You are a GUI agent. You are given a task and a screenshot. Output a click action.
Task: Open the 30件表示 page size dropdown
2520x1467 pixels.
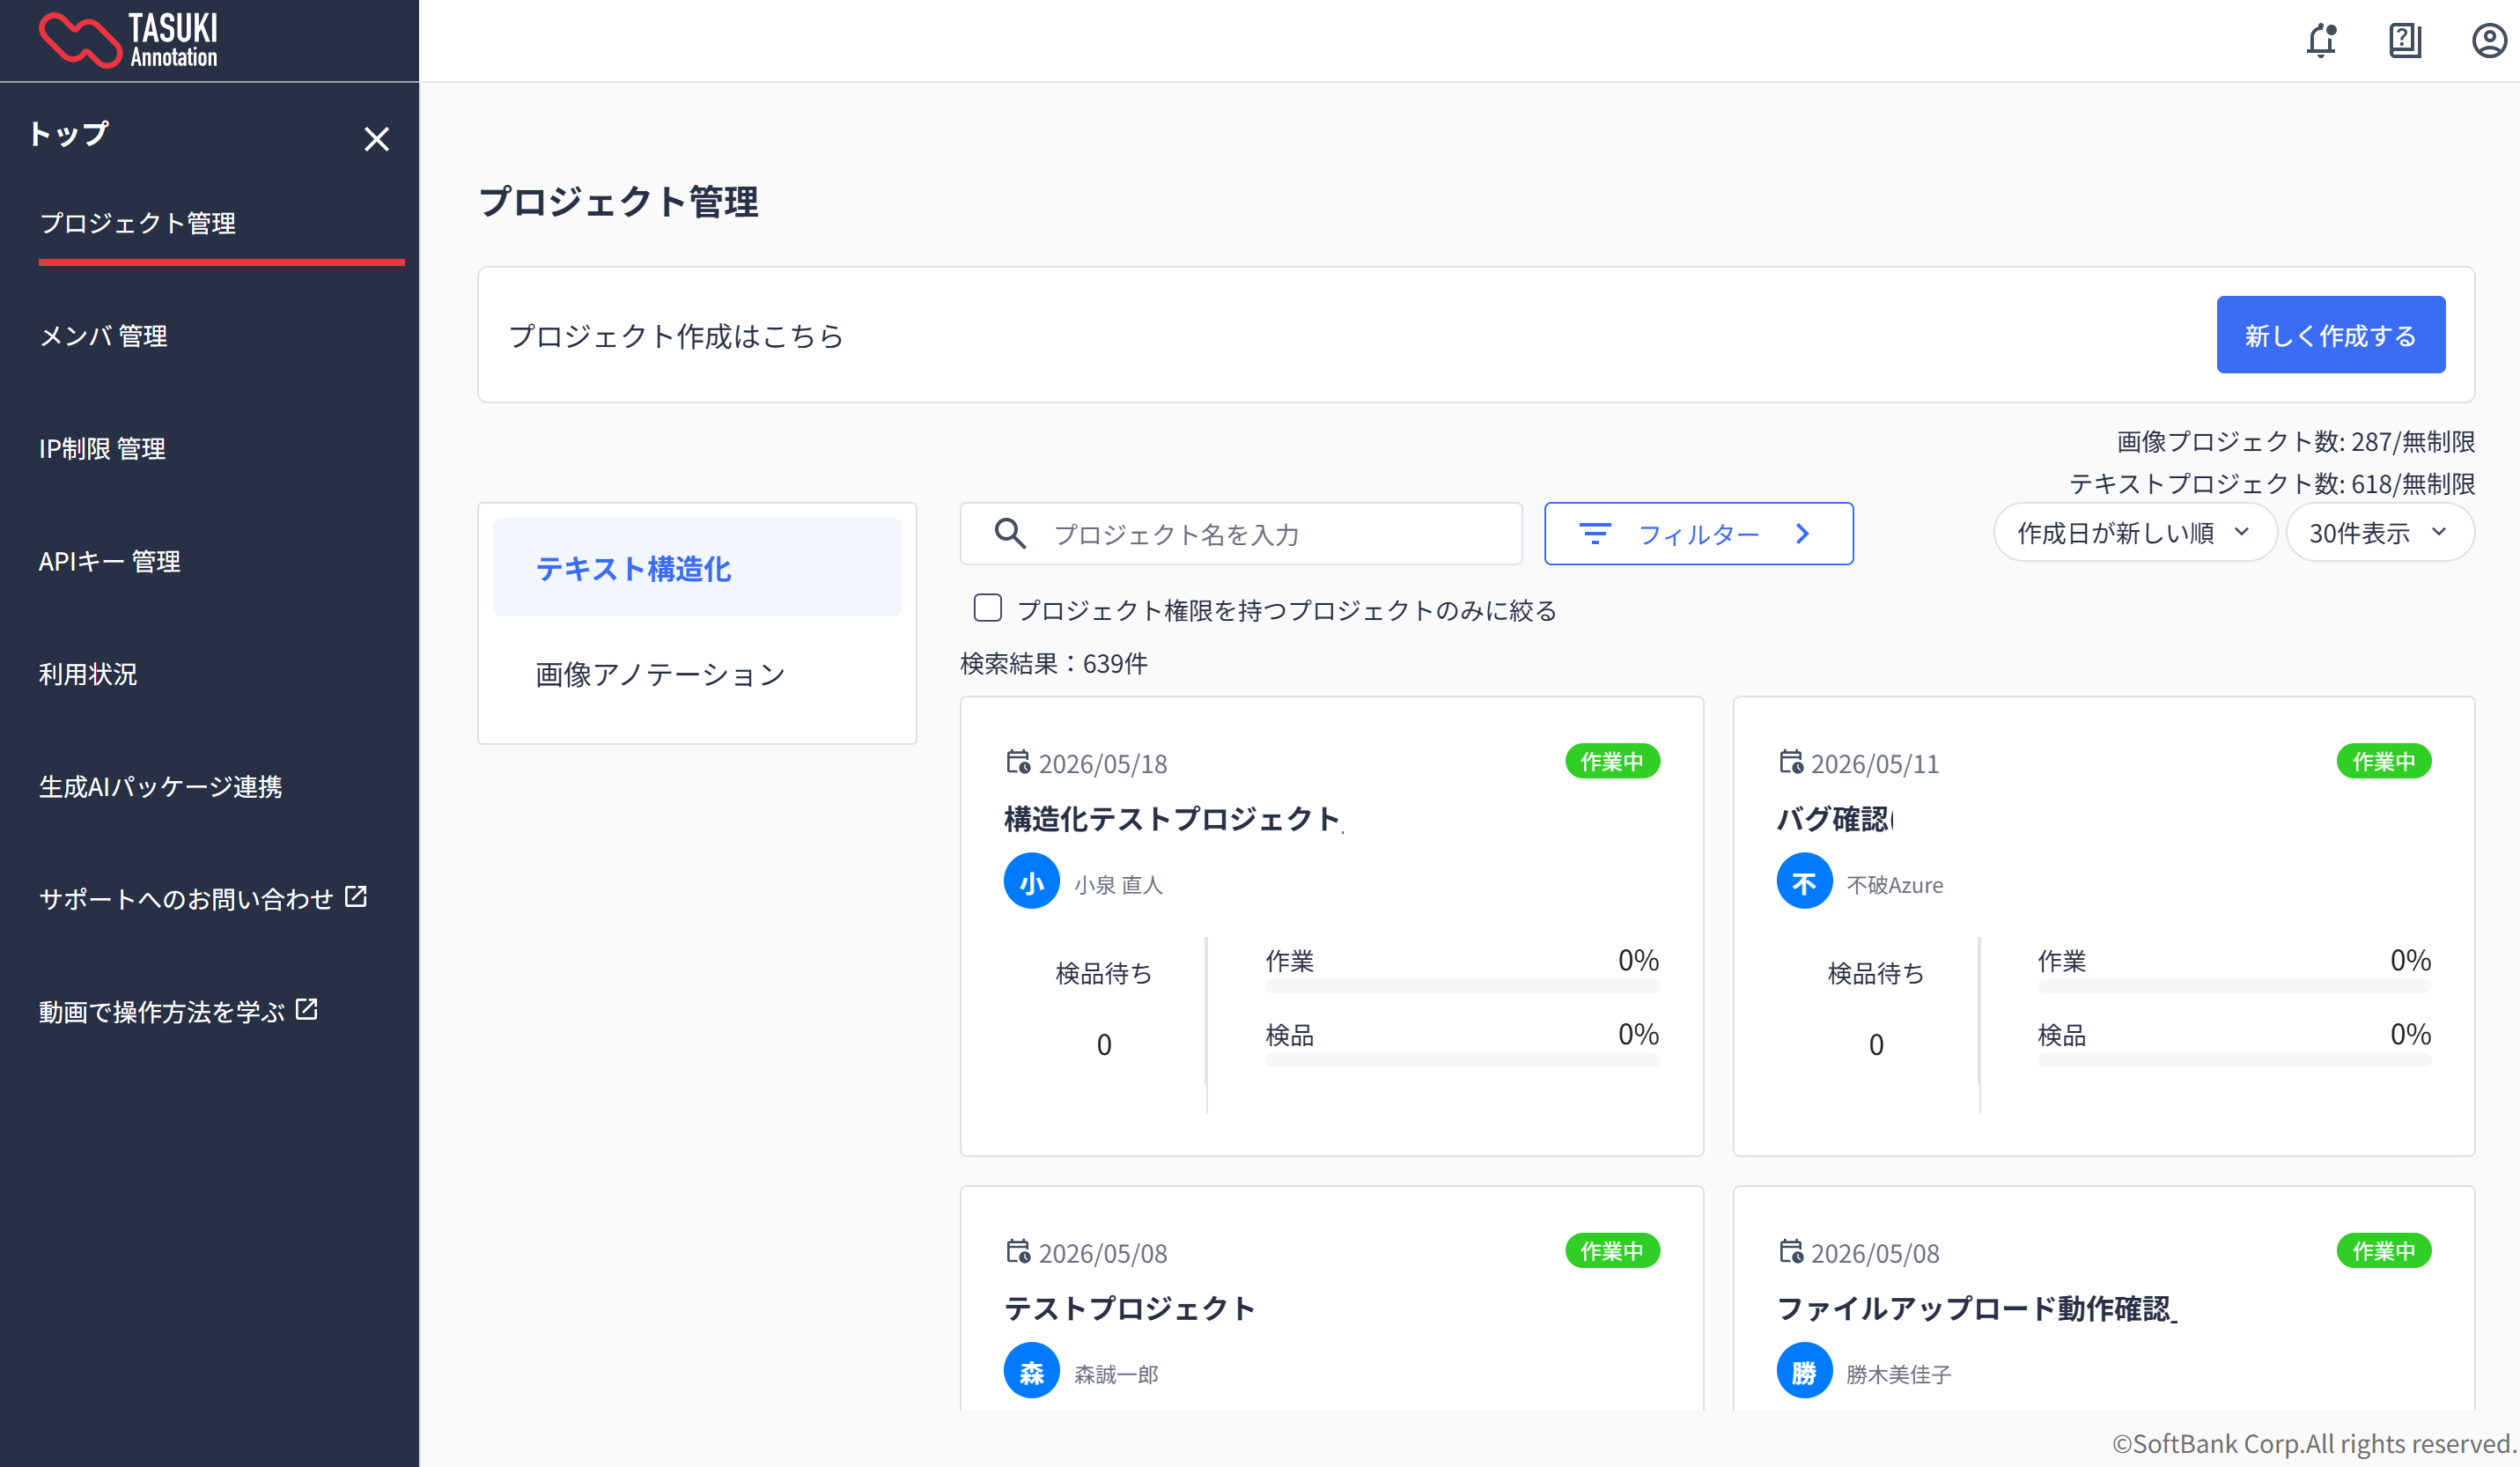[x=2380, y=533]
